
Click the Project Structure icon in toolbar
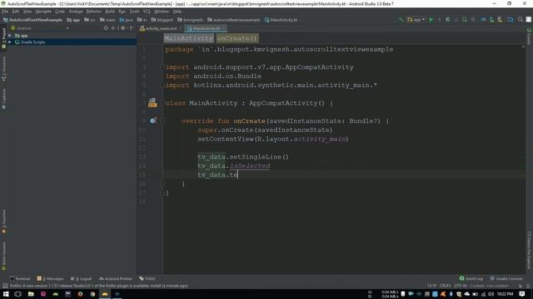tap(511, 20)
